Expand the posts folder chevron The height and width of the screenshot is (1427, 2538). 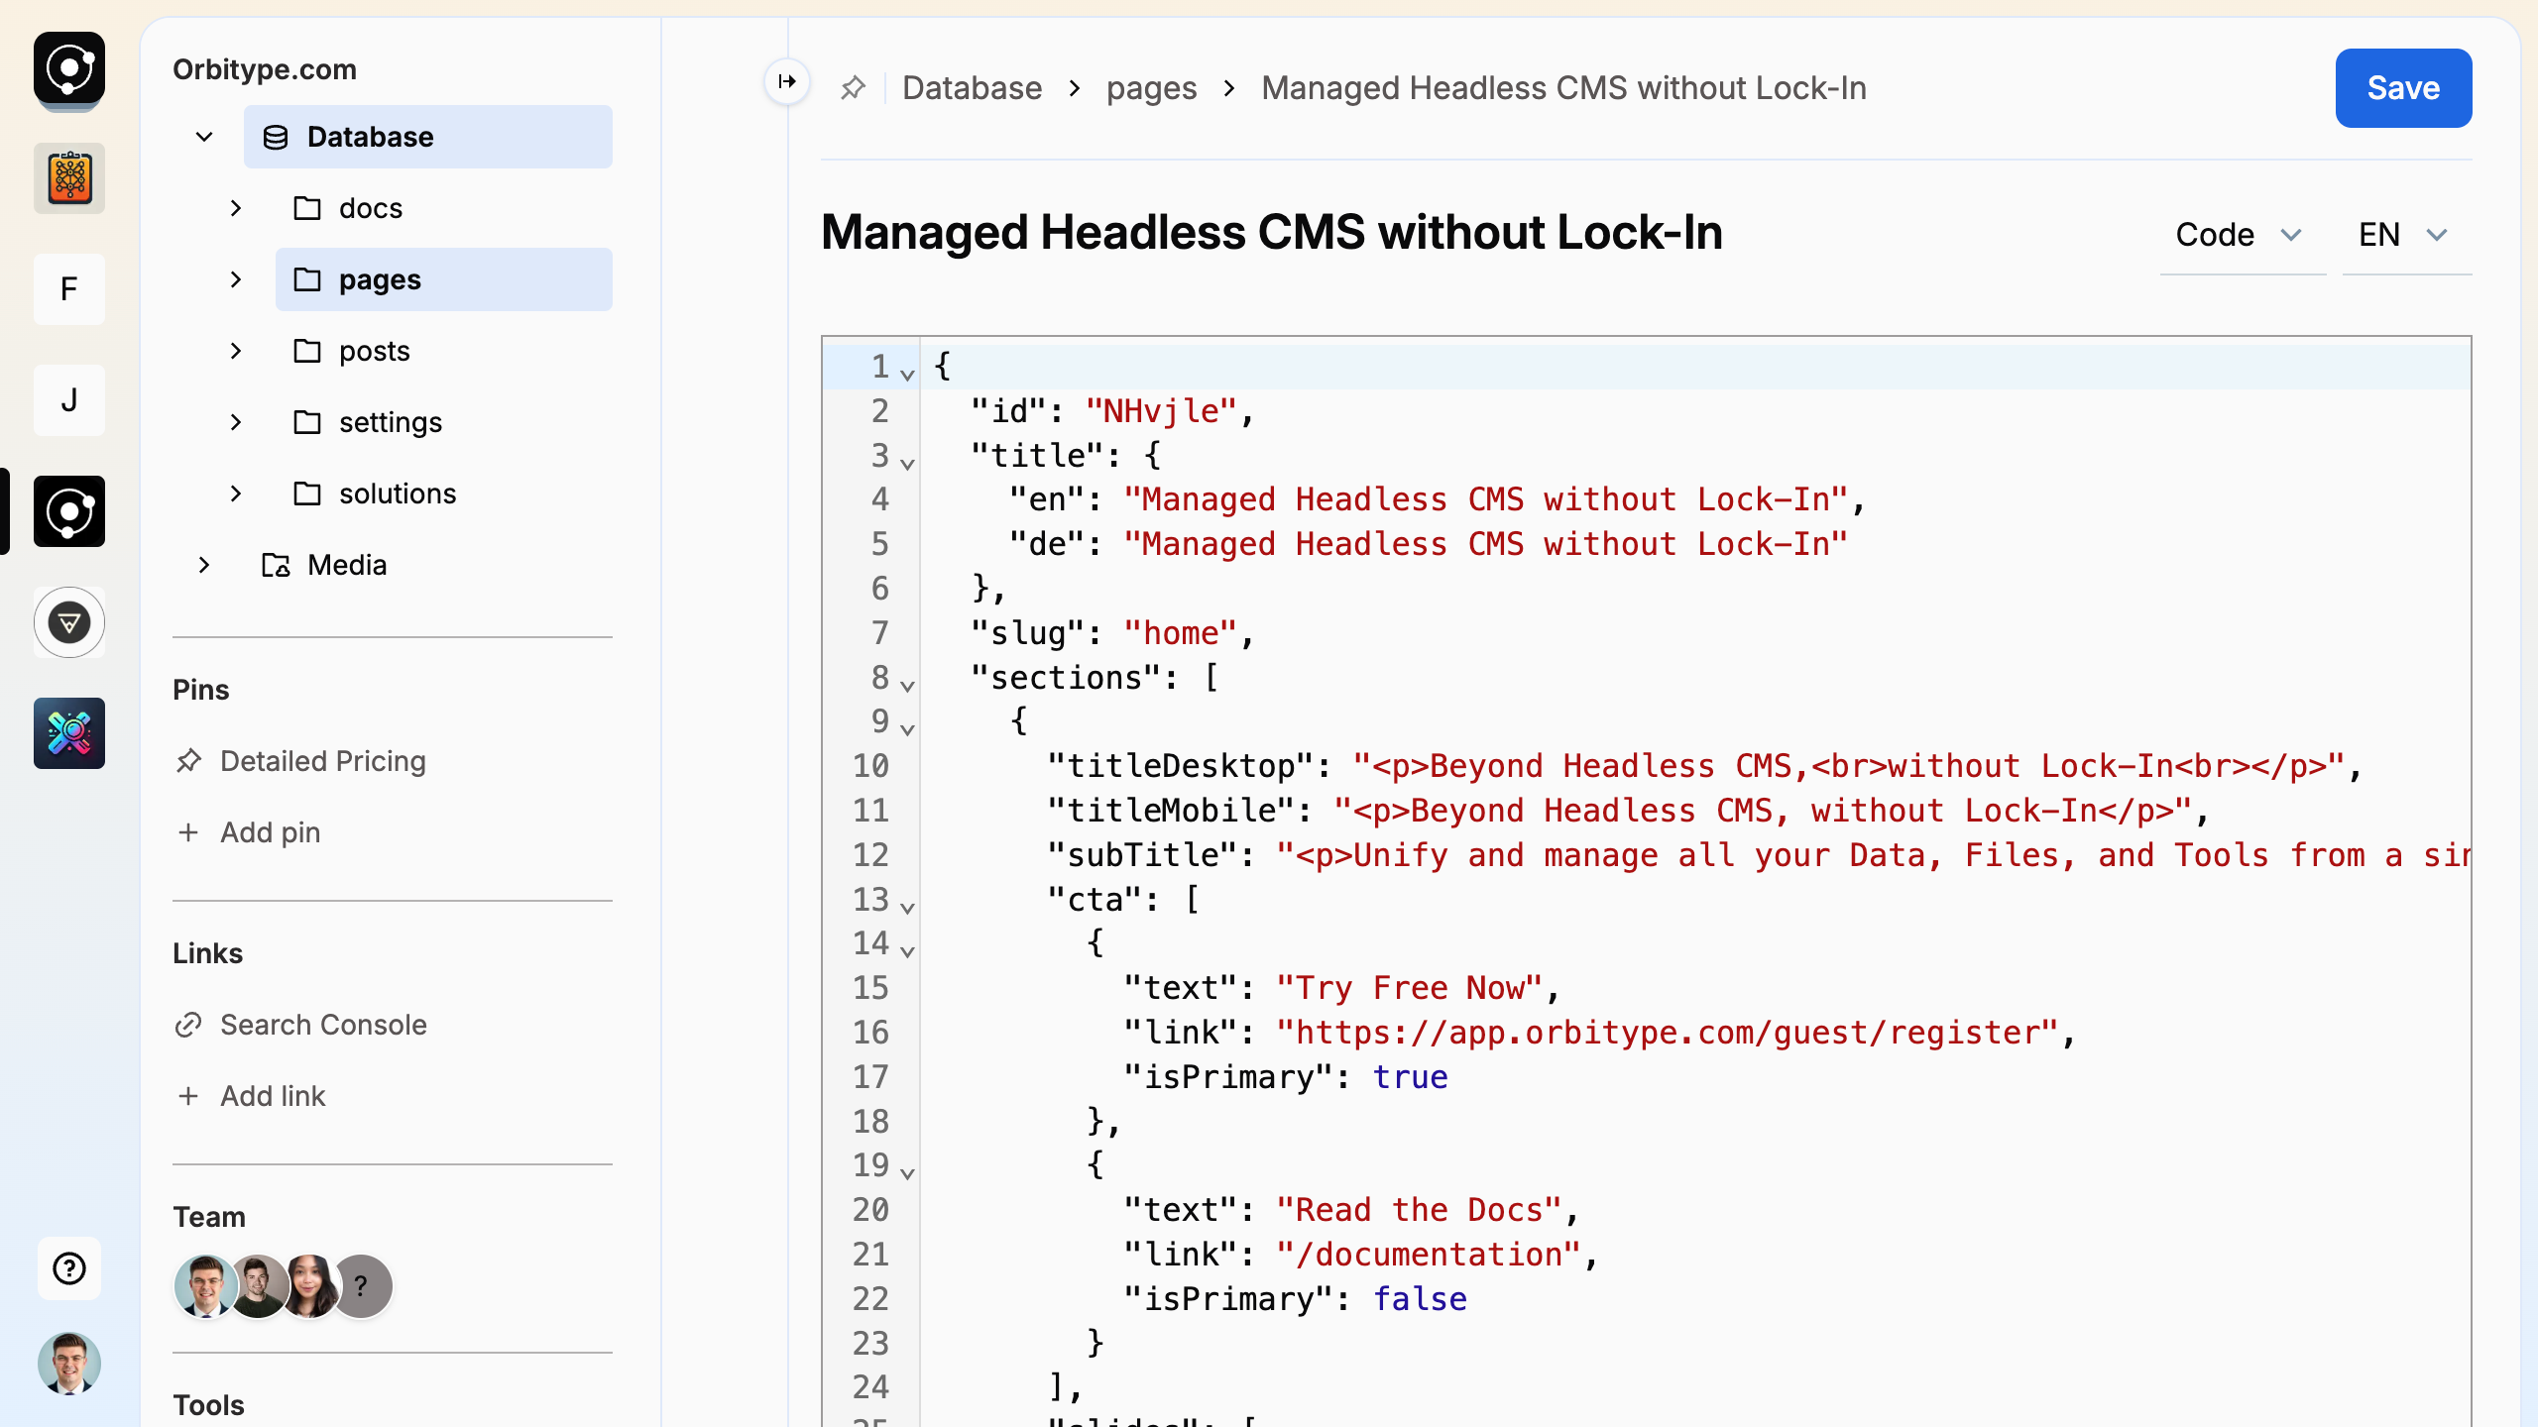(236, 351)
